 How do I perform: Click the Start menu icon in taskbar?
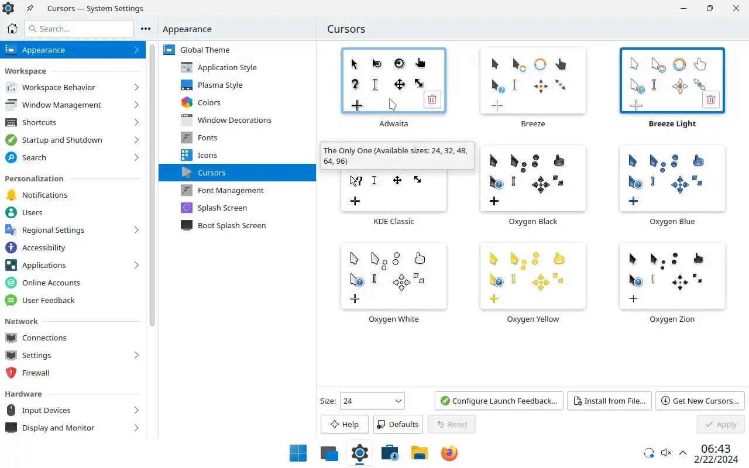298,453
